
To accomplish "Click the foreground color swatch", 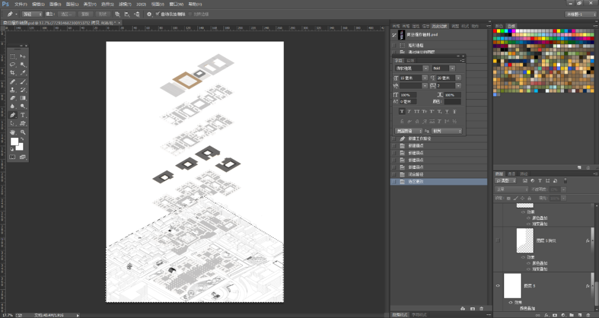I will pos(14,142).
